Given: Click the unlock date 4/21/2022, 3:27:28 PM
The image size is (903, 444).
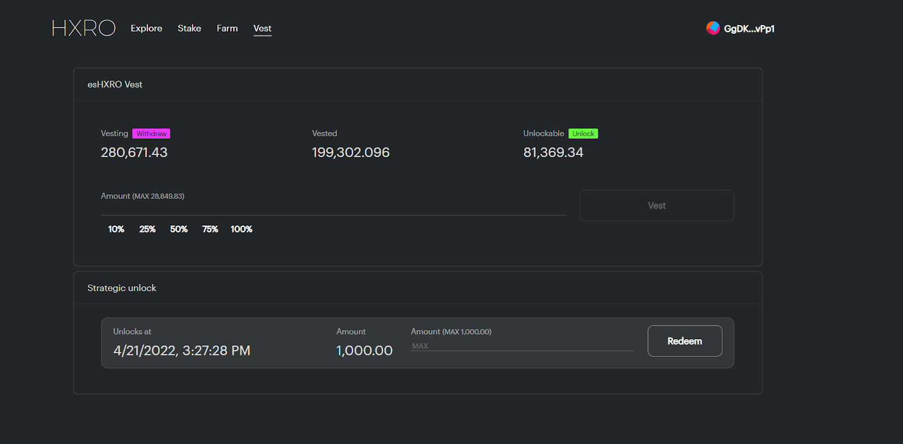Looking at the screenshot, I should (x=182, y=350).
